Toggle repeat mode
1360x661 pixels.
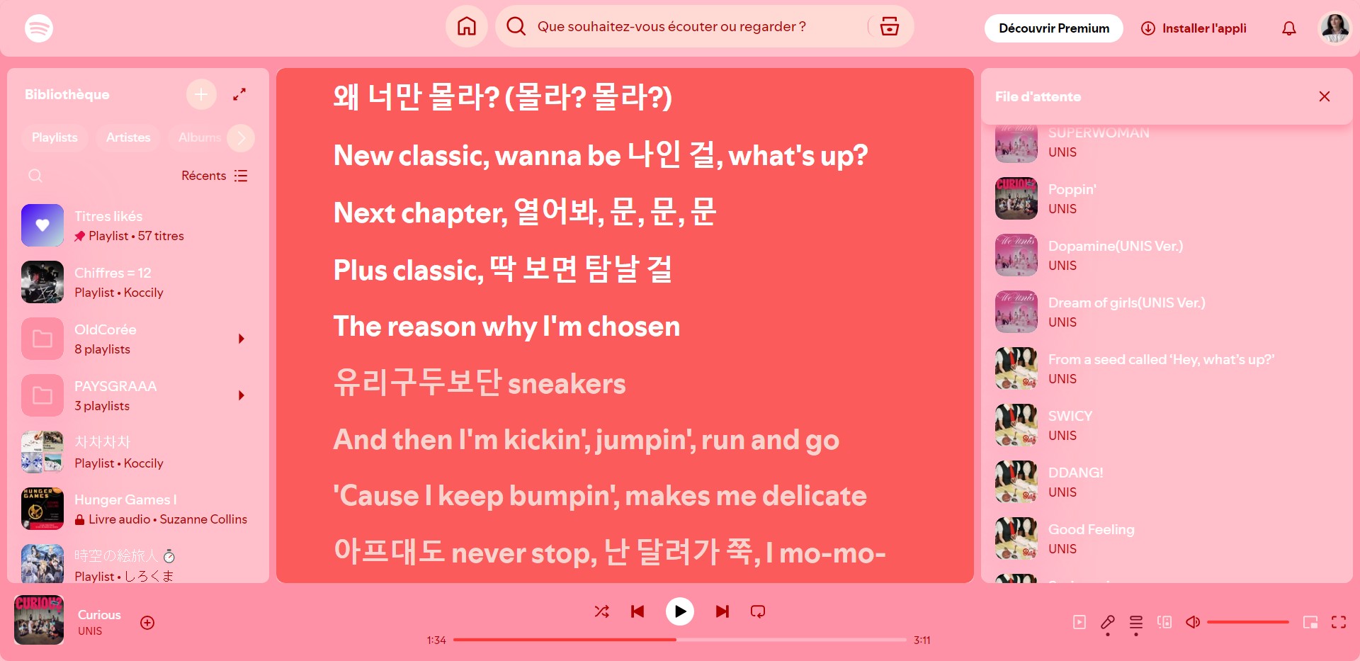pyautogui.click(x=758, y=611)
